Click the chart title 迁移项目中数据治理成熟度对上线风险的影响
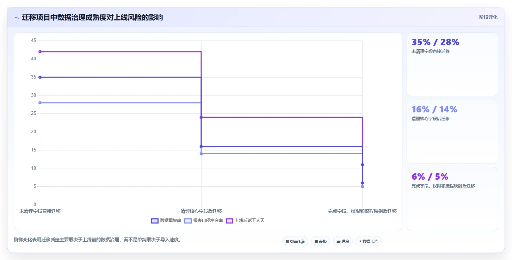The height and width of the screenshot is (260, 512). 92,17
